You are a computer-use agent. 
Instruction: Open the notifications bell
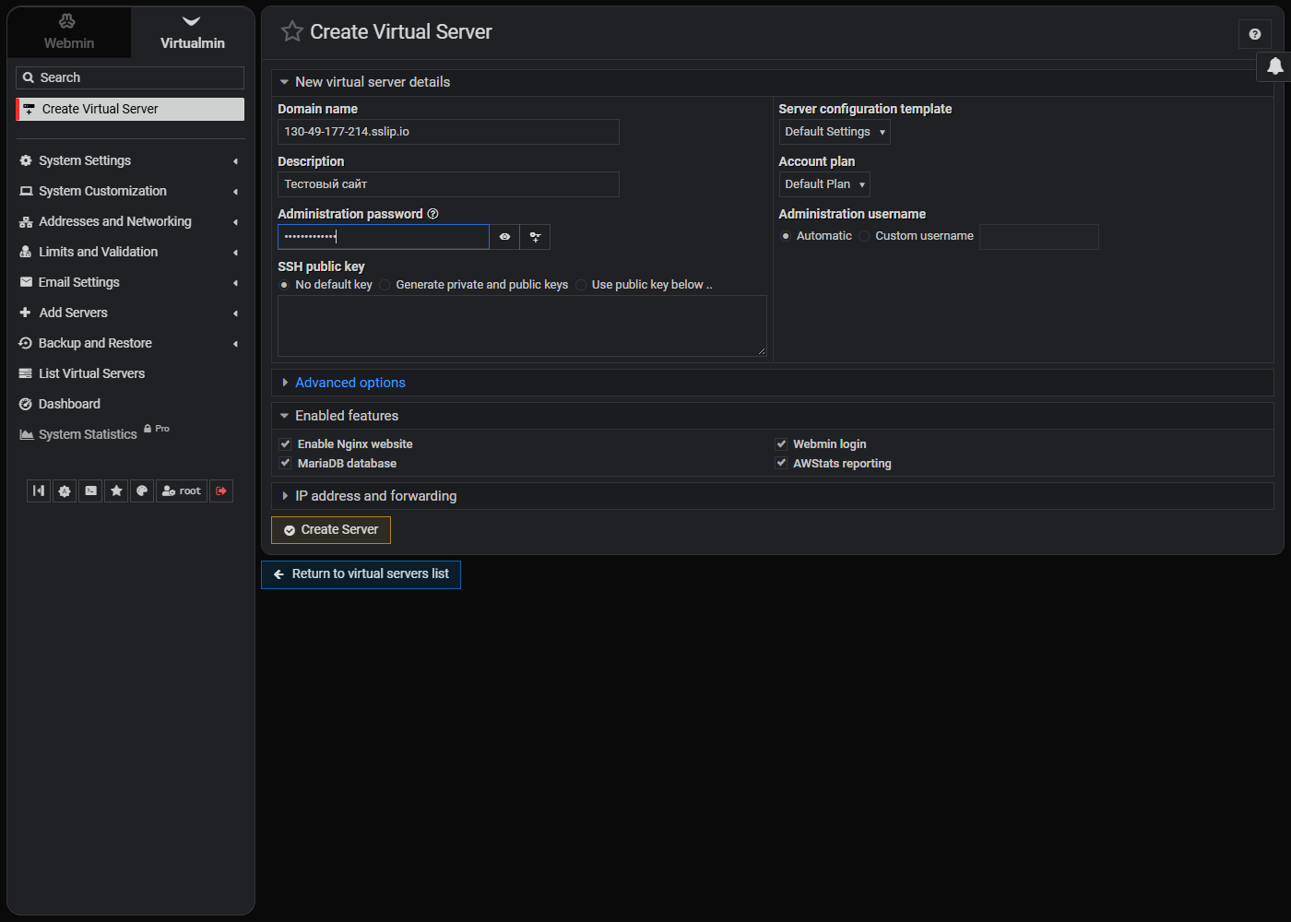(1275, 66)
